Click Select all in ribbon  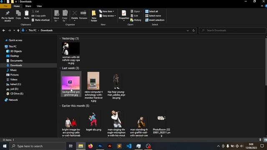[151, 11]
